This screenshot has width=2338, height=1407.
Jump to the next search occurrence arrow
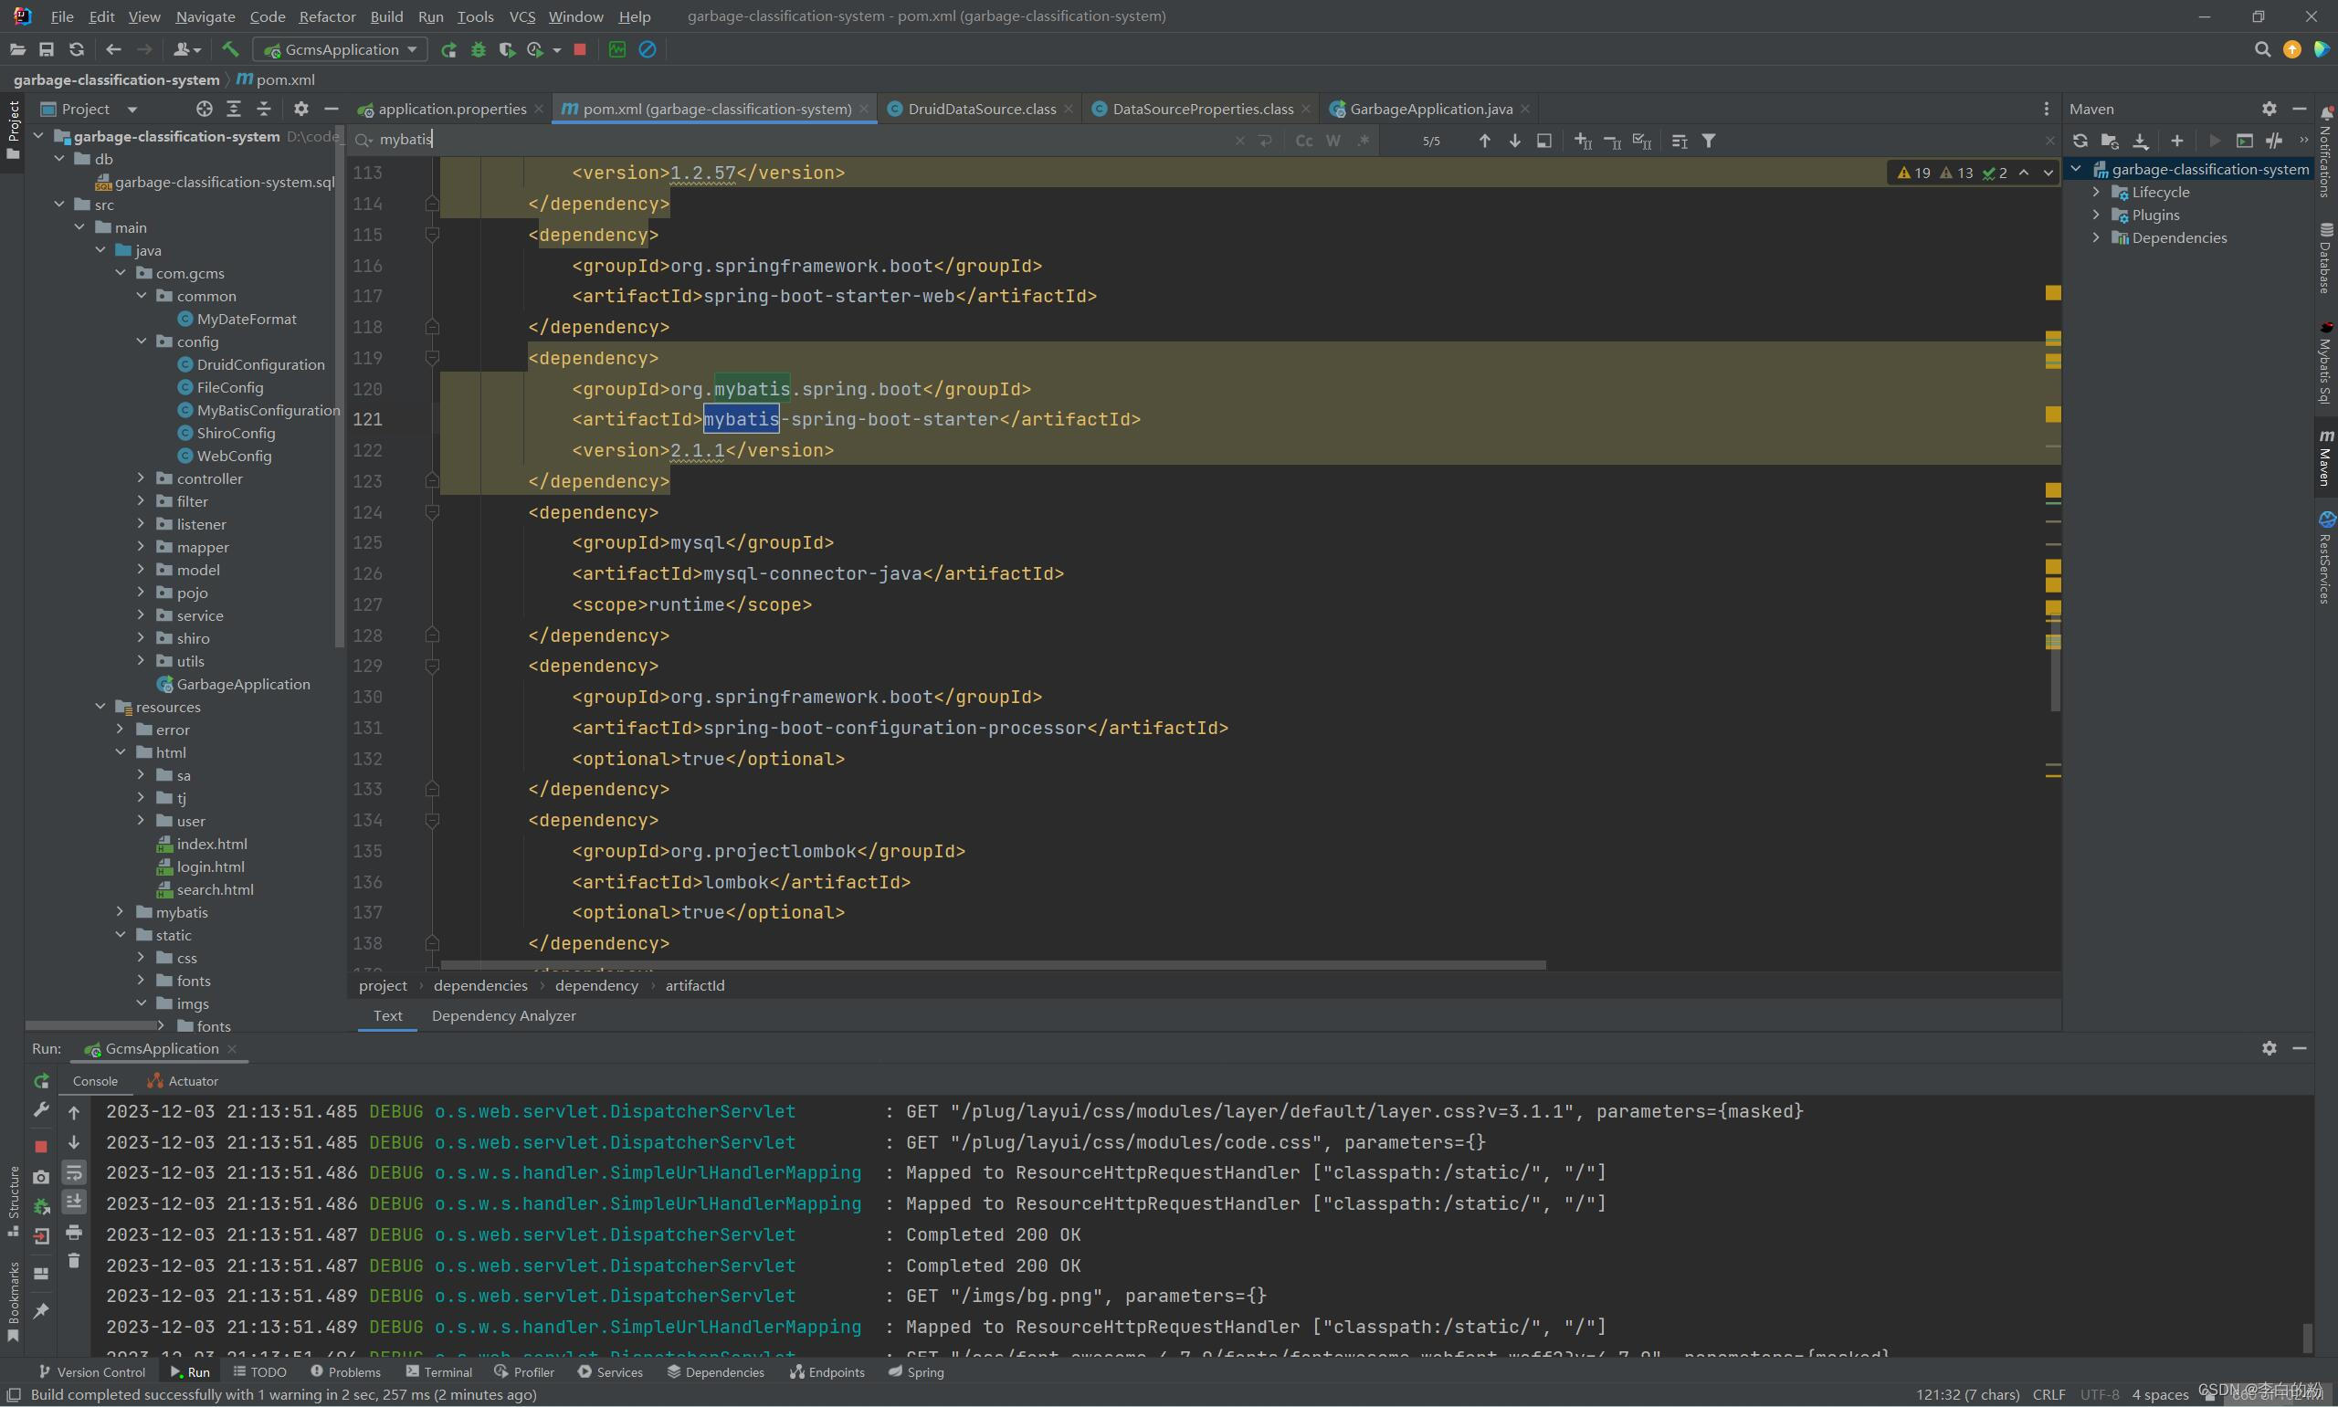pos(1515,141)
